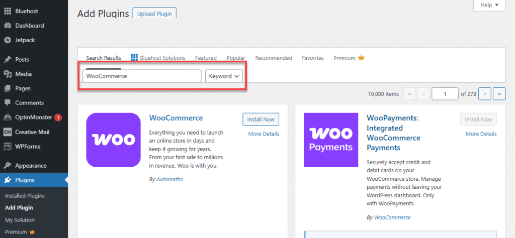Go to next page of results

(485, 94)
